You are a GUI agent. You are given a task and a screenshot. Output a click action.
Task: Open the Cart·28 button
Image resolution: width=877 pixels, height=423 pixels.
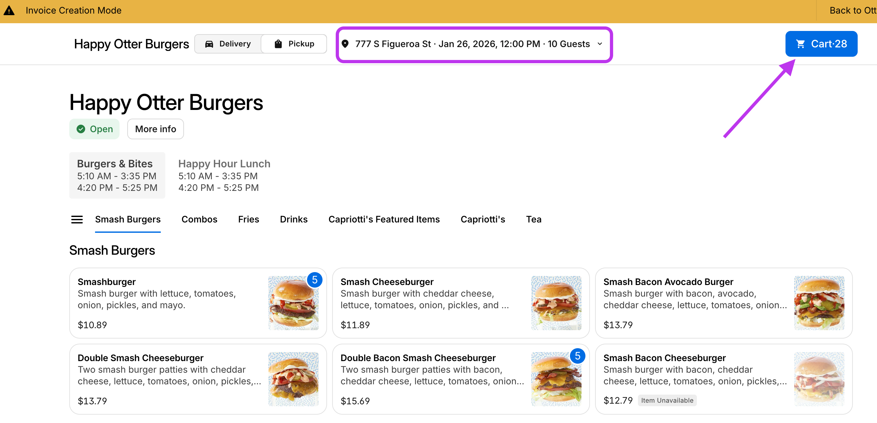[x=821, y=44]
